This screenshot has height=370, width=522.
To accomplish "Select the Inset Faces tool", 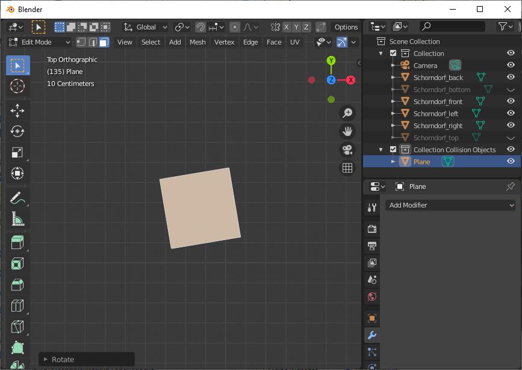I will (x=17, y=264).
